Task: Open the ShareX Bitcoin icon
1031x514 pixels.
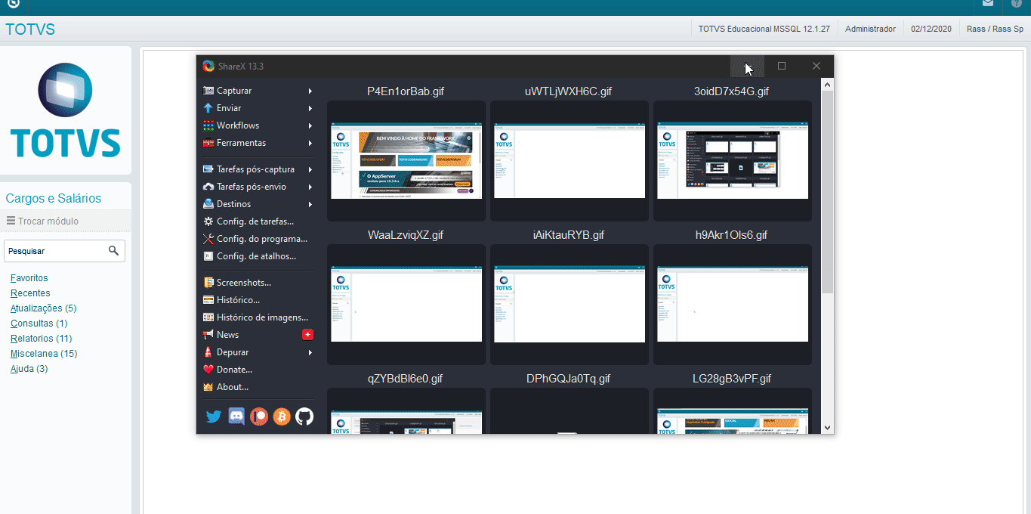Action: 282,416
